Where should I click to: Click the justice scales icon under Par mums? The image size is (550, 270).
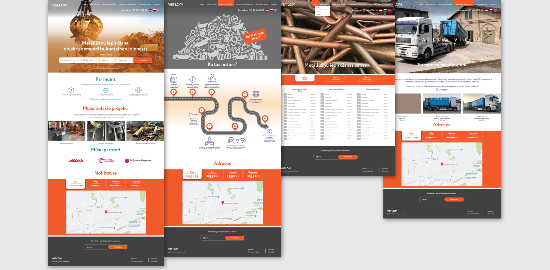click(x=106, y=90)
